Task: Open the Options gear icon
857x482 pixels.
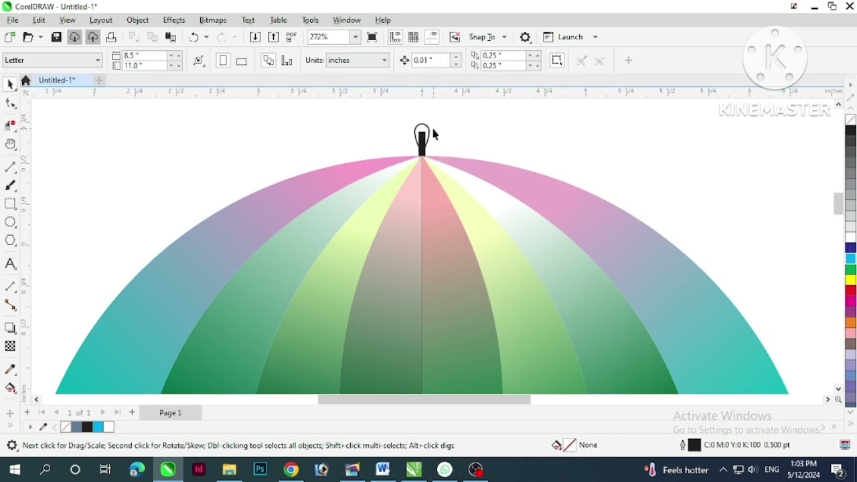Action: tap(526, 37)
